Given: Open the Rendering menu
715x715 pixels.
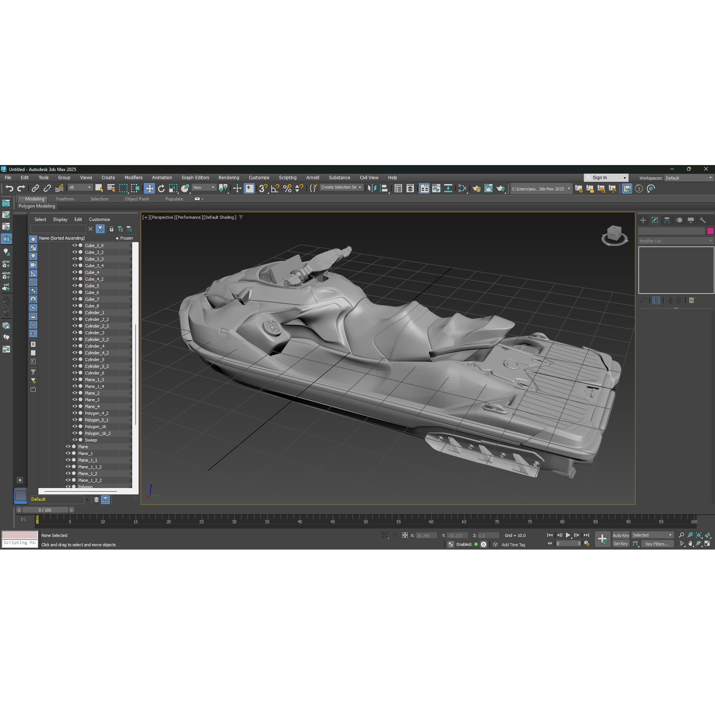Looking at the screenshot, I should click(228, 177).
